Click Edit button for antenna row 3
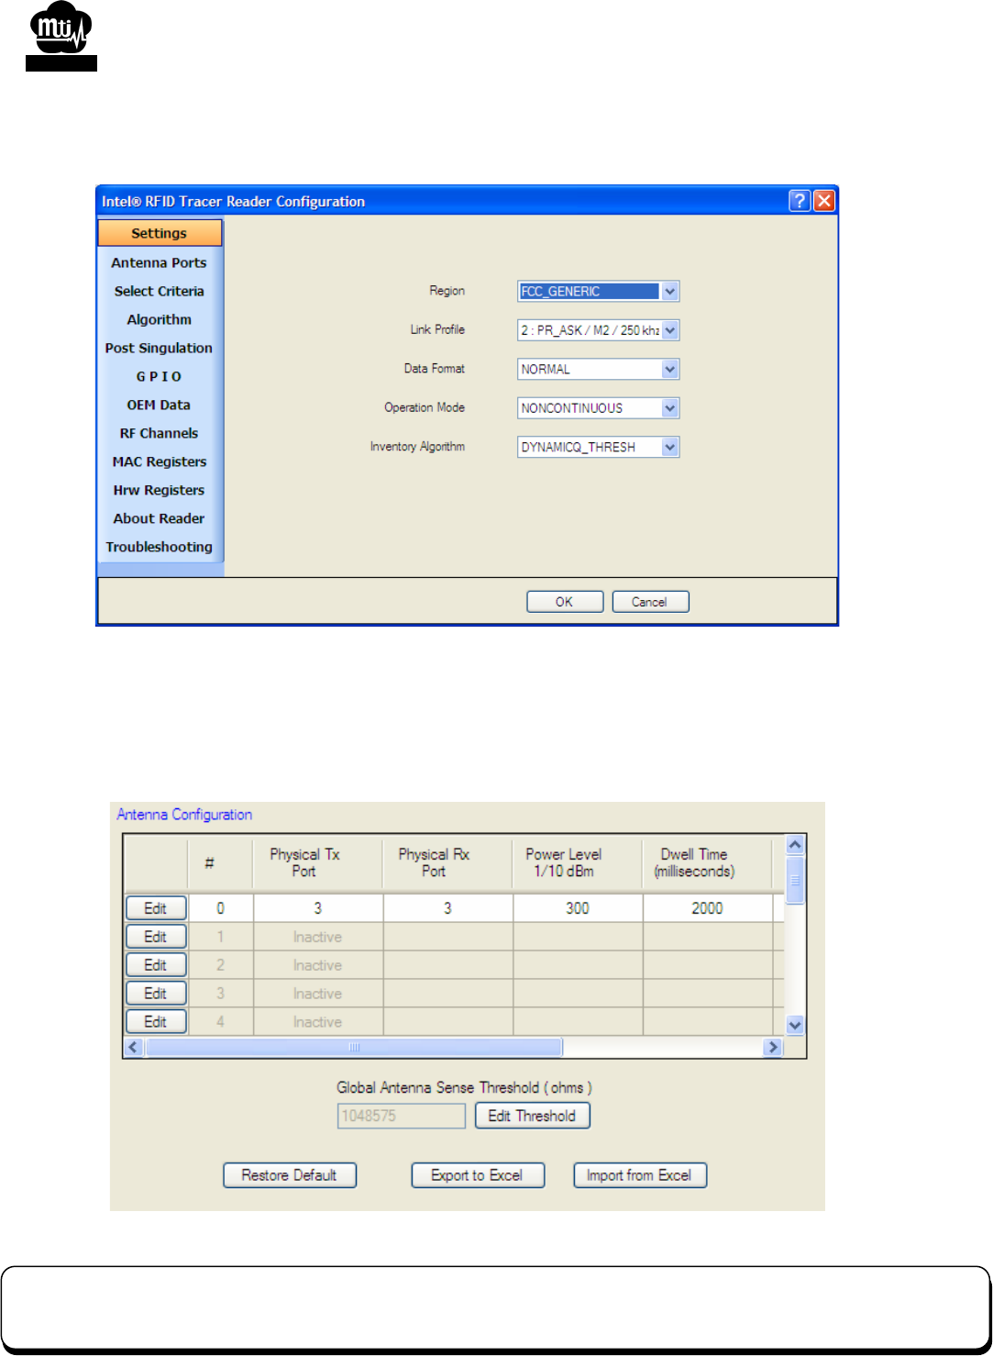The height and width of the screenshot is (1356, 993). (x=156, y=994)
